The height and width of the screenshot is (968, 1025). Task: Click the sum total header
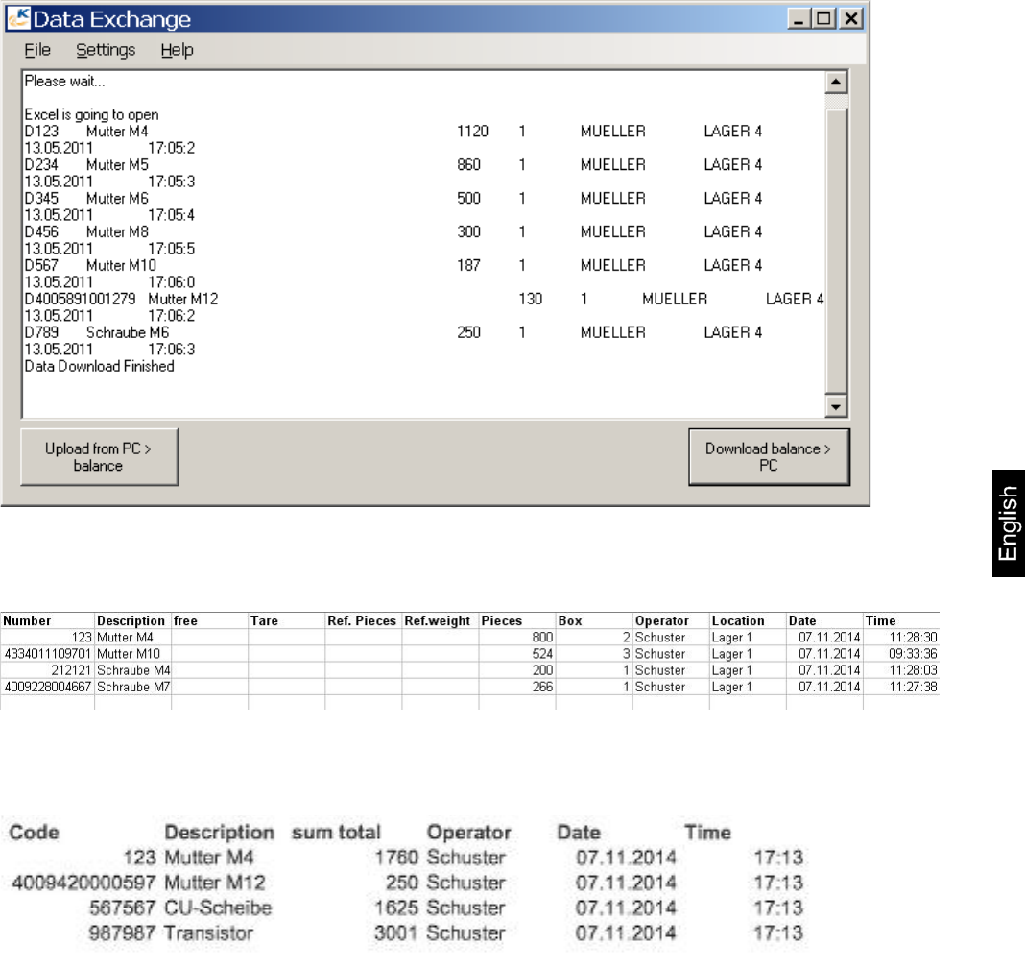(x=336, y=832)
